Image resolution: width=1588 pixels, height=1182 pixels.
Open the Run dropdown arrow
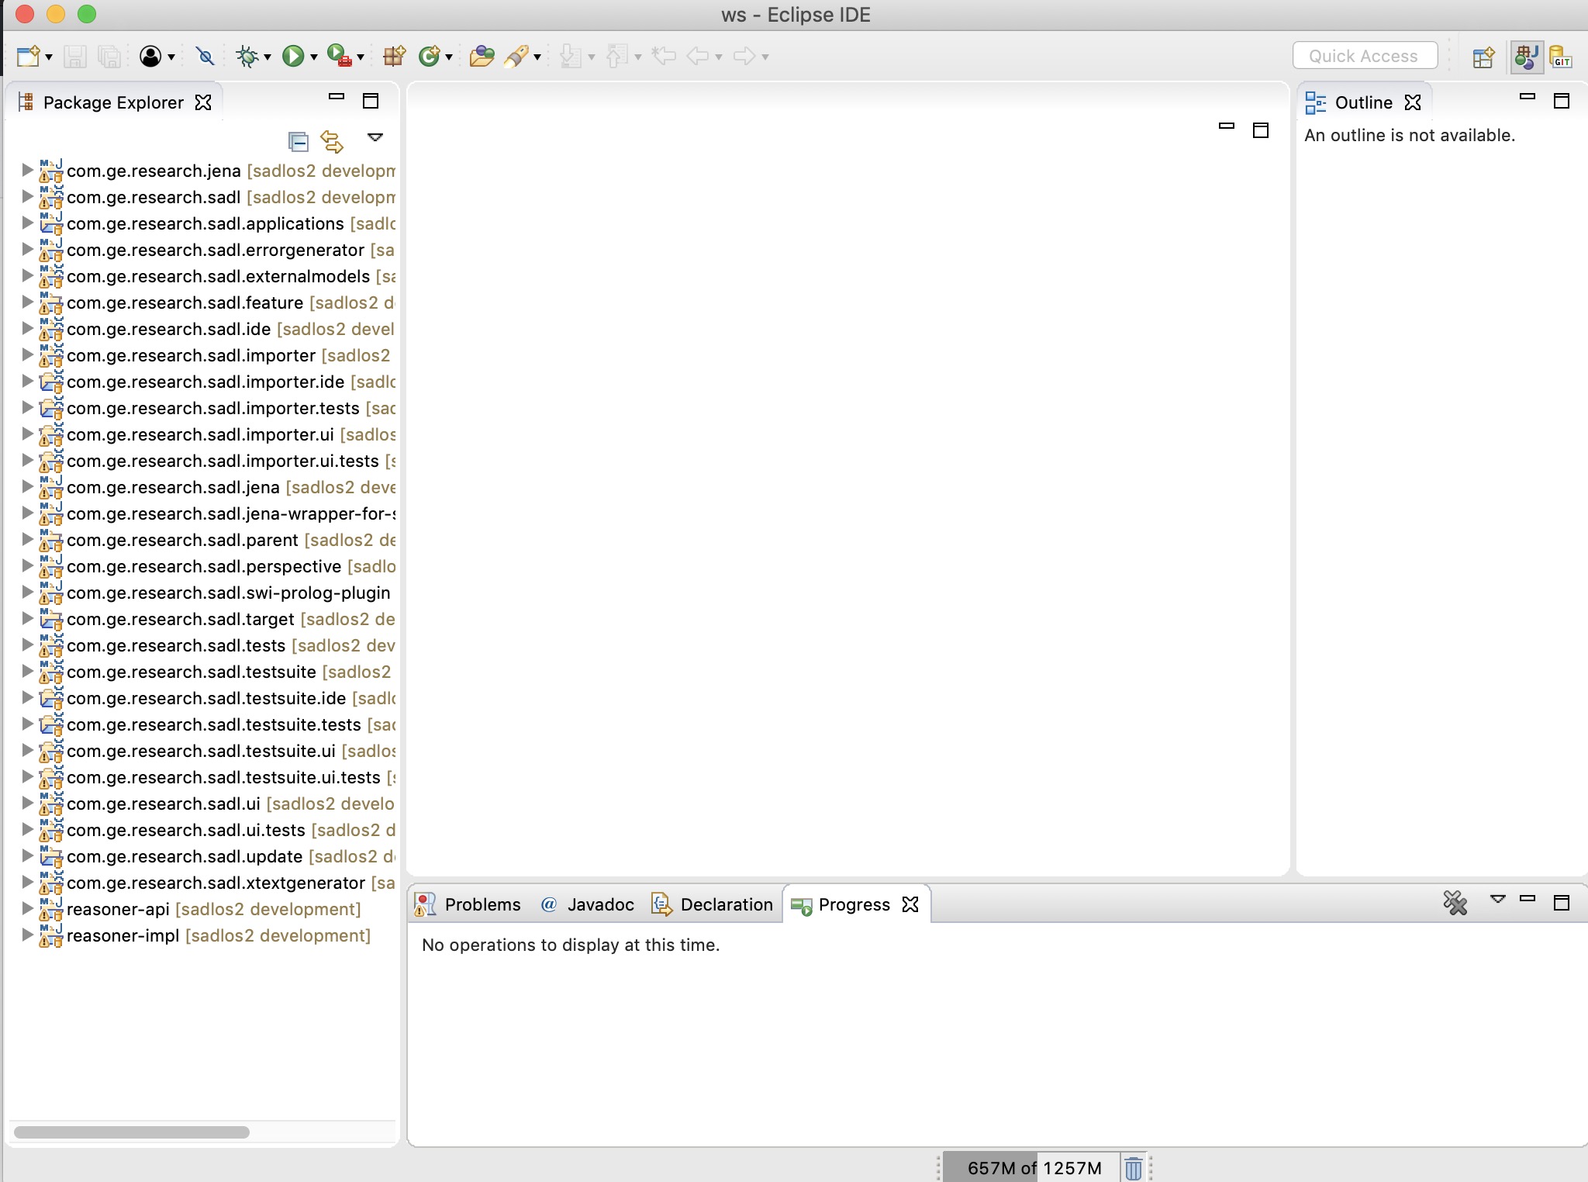point(314,57)
